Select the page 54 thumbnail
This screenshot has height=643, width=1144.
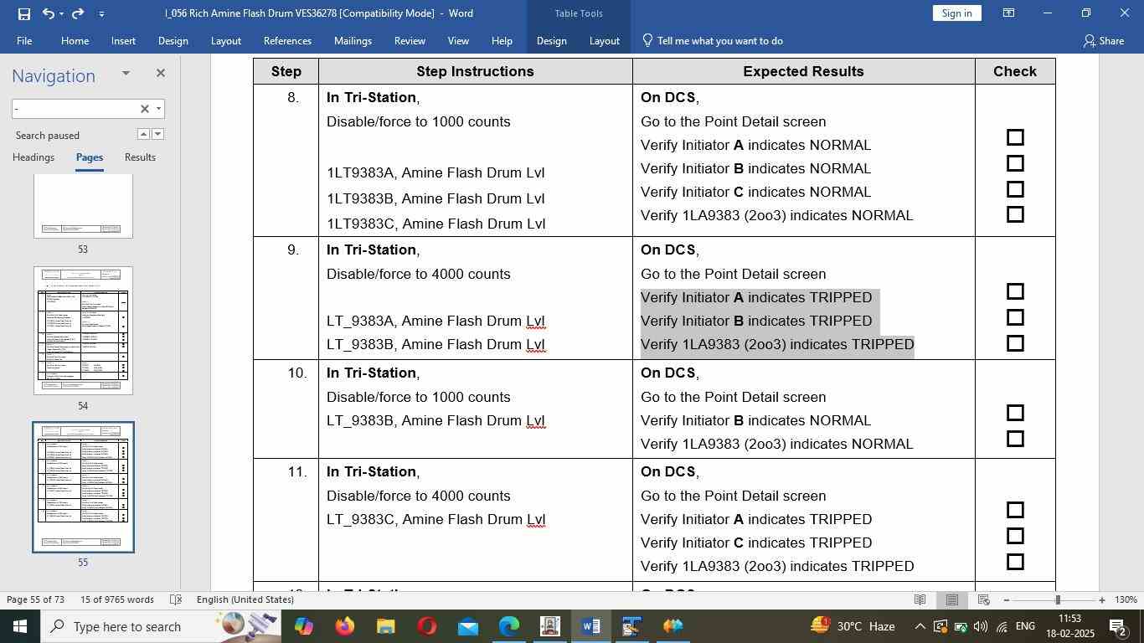(83, 331)
